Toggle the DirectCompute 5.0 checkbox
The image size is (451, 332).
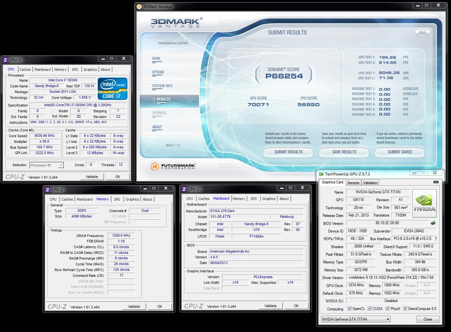405,309
